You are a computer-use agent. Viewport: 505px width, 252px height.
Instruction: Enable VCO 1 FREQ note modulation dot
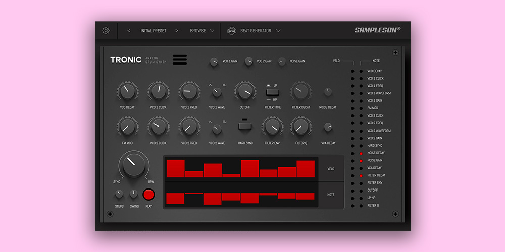click(361, 86)
